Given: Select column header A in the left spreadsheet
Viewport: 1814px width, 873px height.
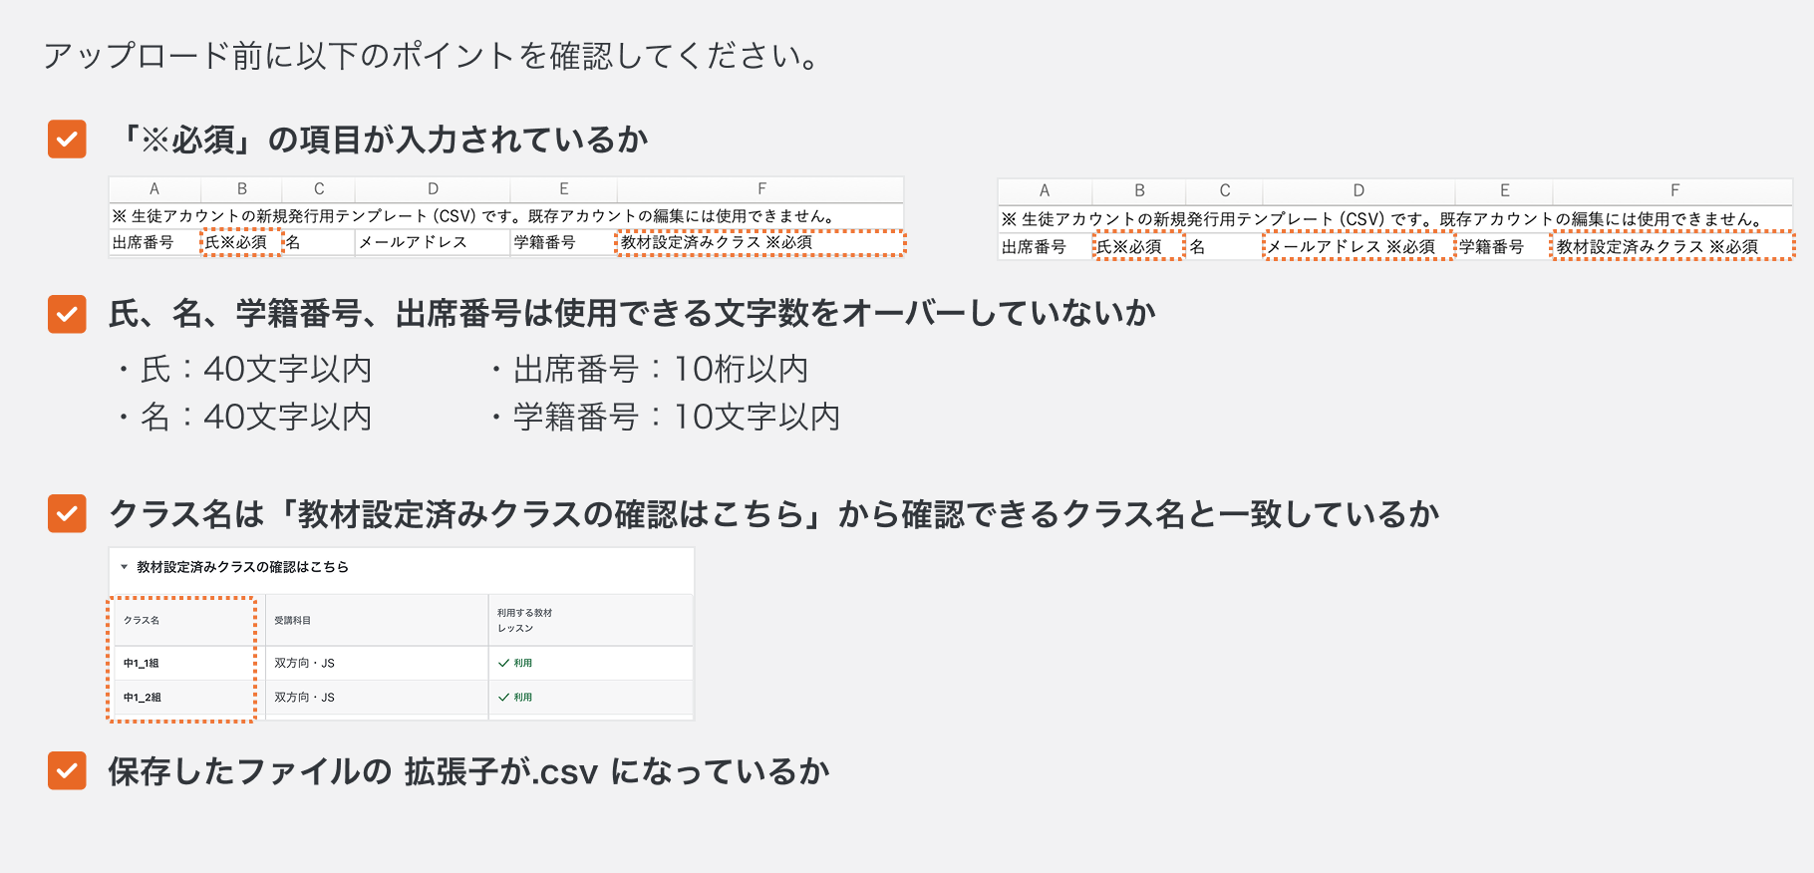Looking at the screenshot, I should tap(153, 188).
